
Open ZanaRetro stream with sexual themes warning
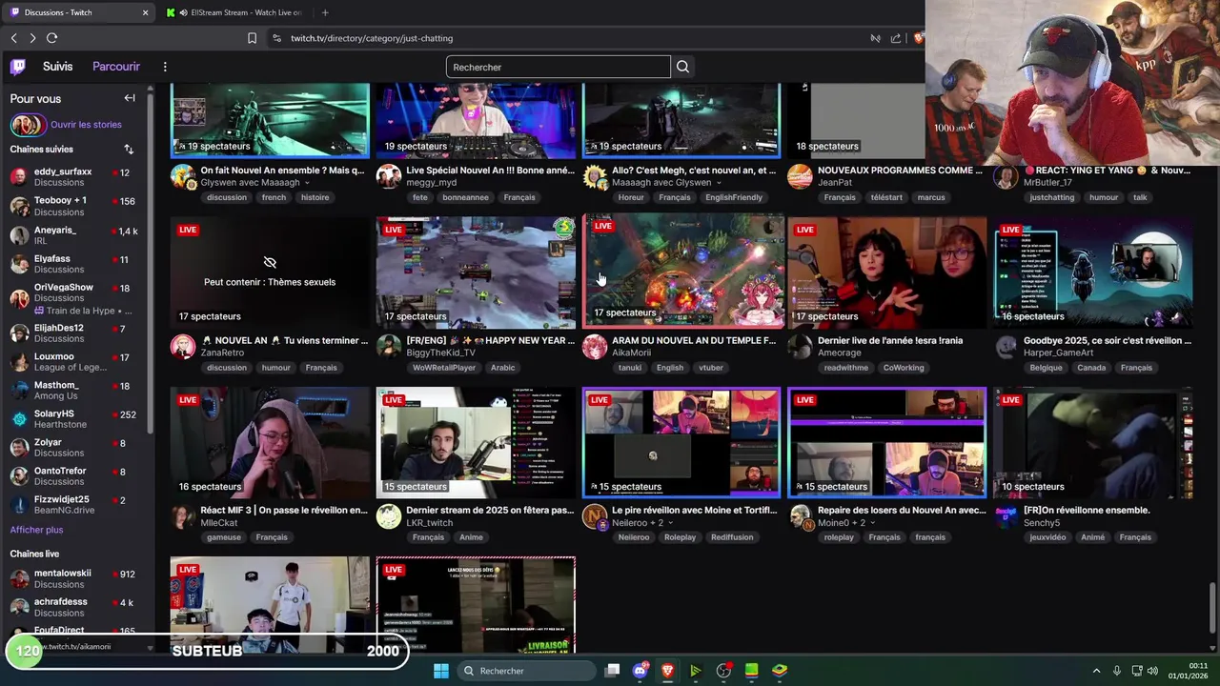point(270,272)
